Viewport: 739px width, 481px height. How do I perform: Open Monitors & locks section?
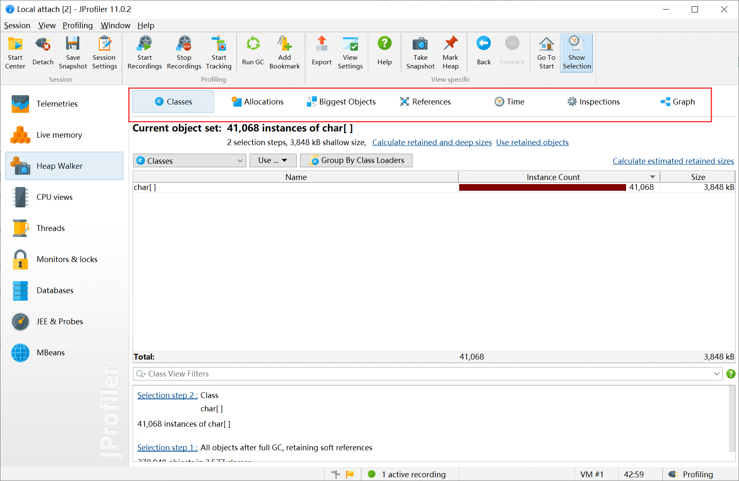click(64, 259)
